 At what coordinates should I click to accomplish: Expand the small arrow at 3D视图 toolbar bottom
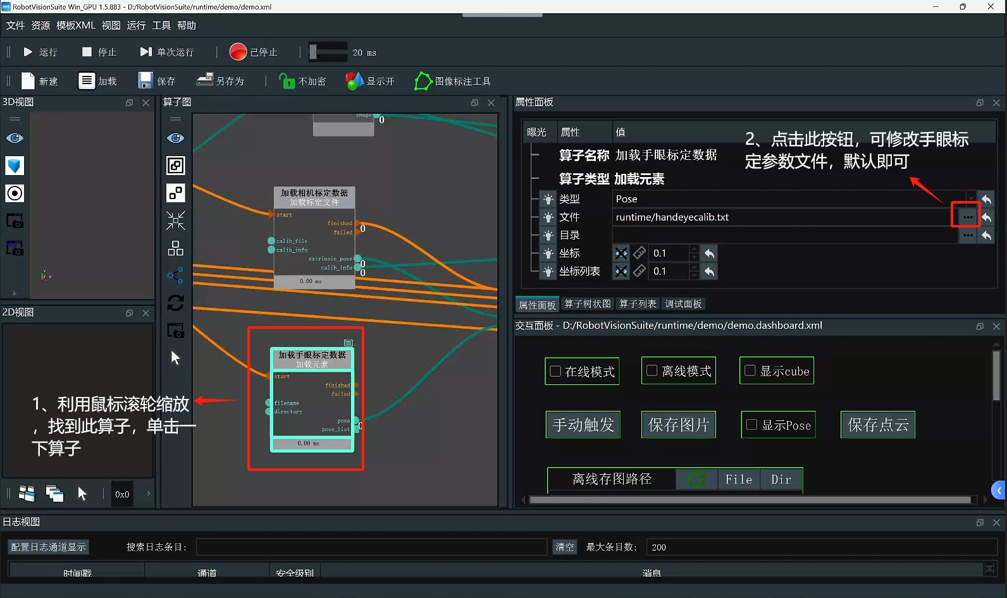[15, 293]
